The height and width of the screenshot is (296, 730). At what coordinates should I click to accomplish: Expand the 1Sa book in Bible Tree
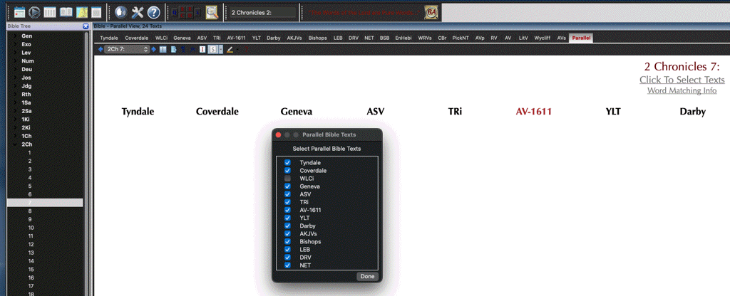[x=15, y=102]
